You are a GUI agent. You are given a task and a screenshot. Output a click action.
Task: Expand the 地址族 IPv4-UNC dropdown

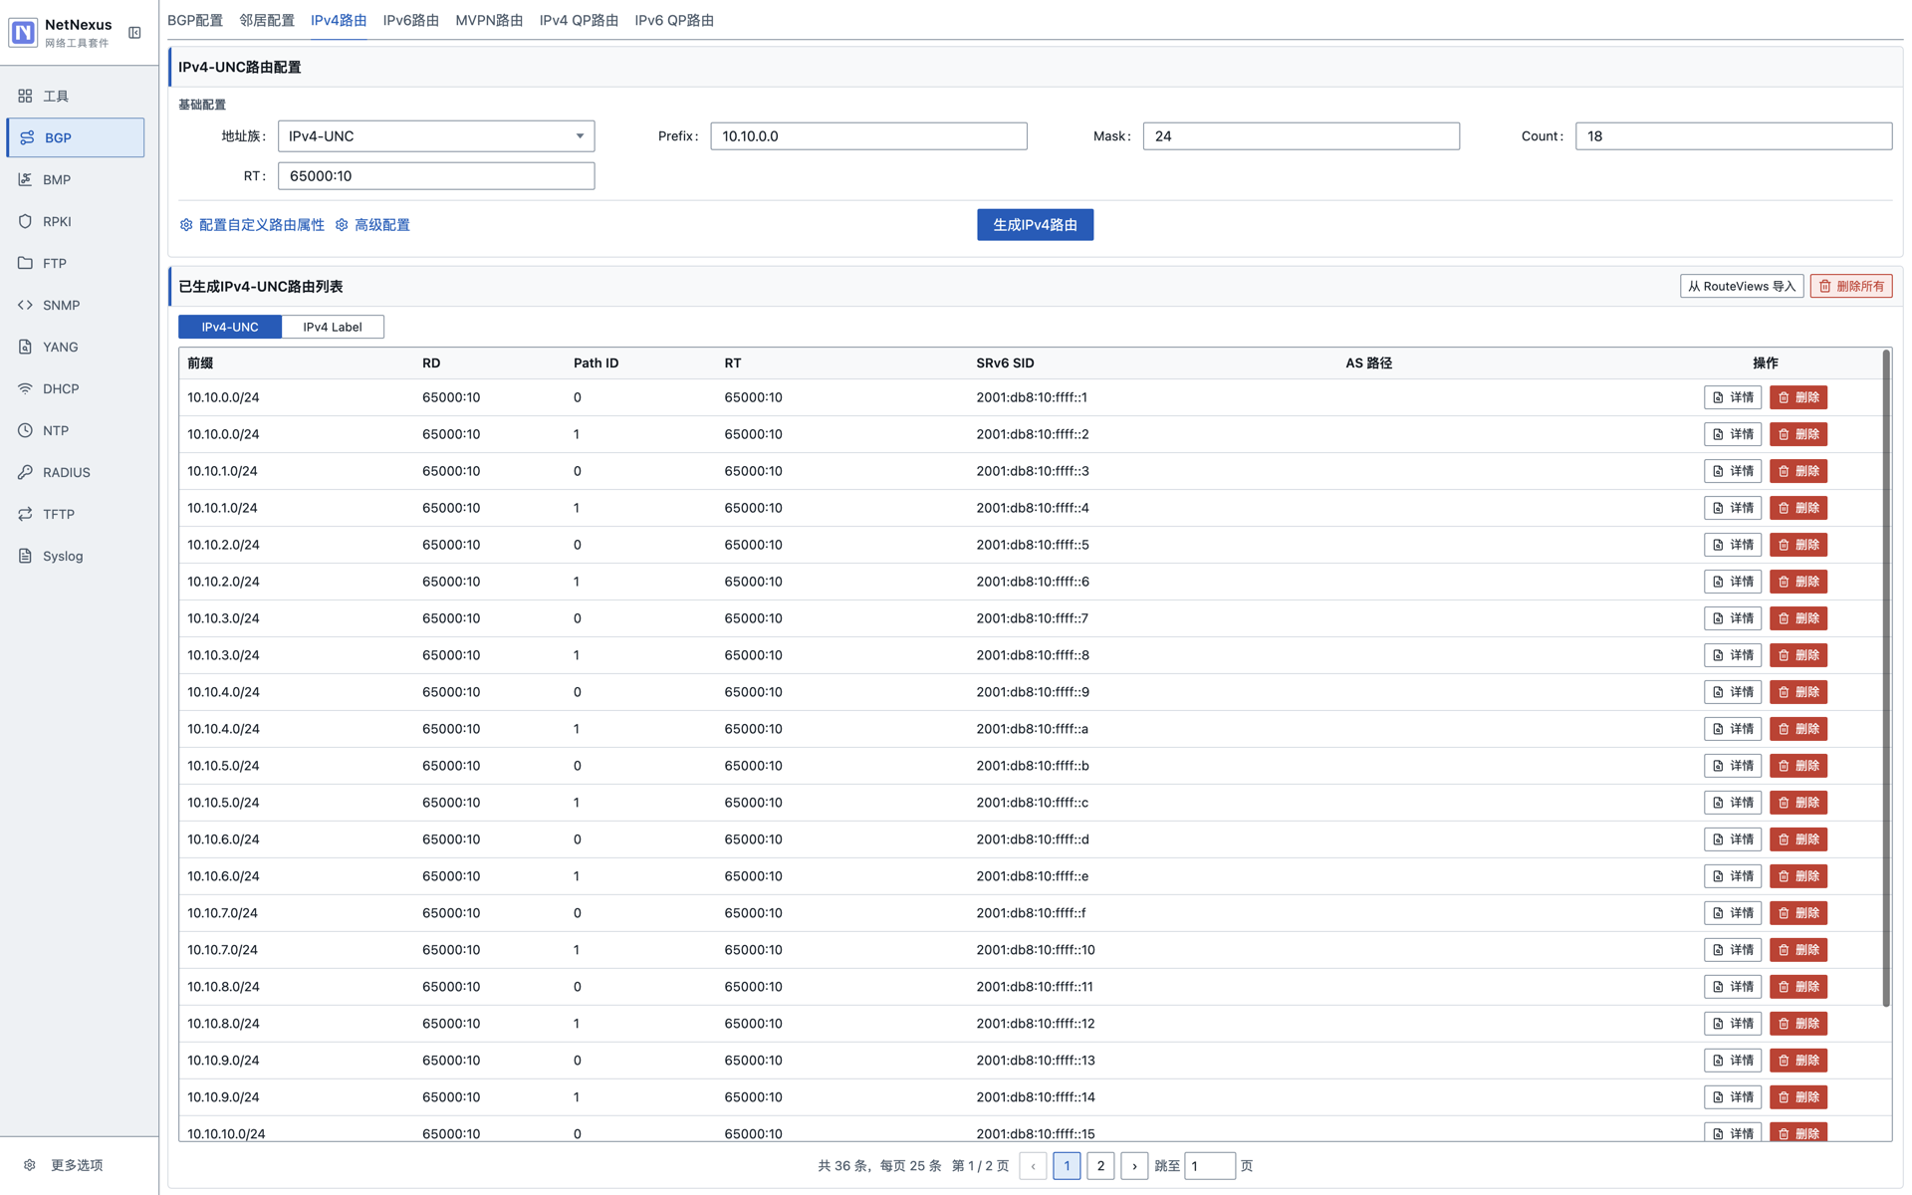coord(436,136)
